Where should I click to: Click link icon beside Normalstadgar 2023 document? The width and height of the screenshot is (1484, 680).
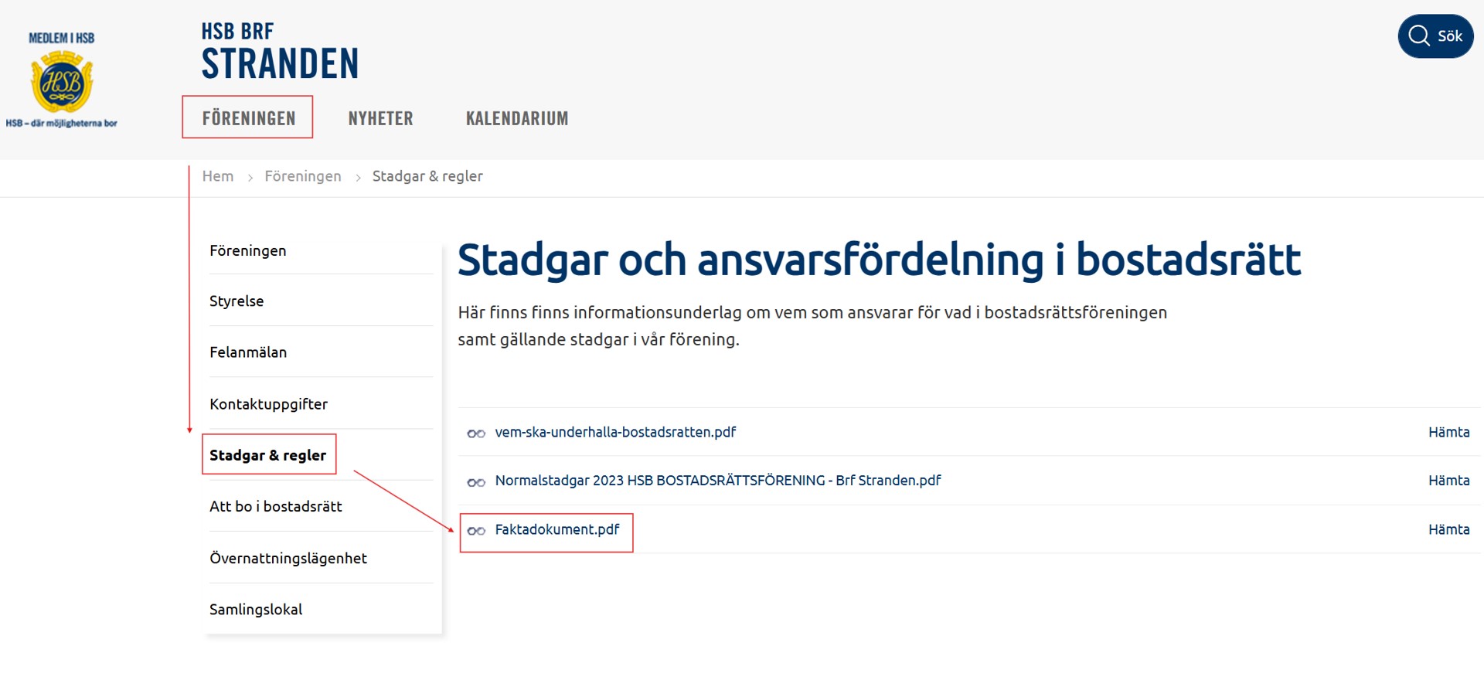[476, 482]
